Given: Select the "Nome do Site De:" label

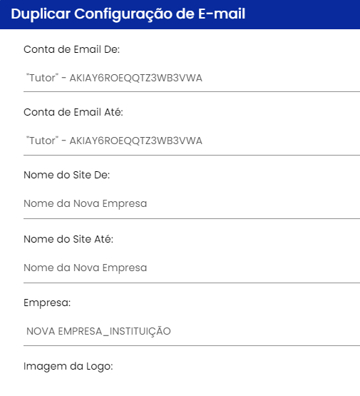Looking at the screenshot, I should [x=67, y=175].
